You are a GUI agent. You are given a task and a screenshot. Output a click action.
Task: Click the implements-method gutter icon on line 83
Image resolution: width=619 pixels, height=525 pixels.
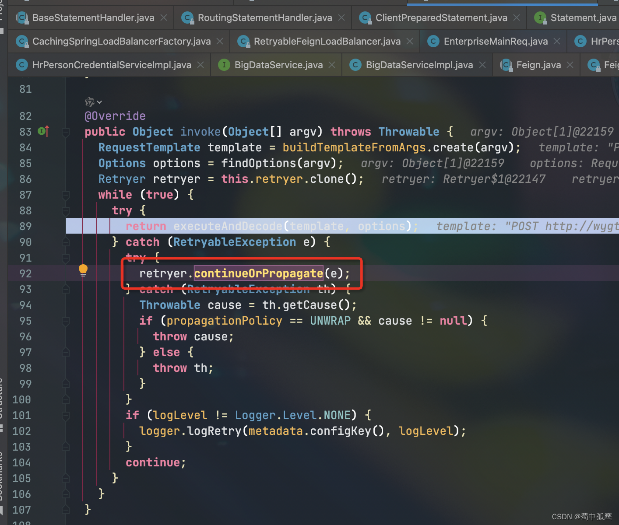pyautogui.click(x=43, y=131)
